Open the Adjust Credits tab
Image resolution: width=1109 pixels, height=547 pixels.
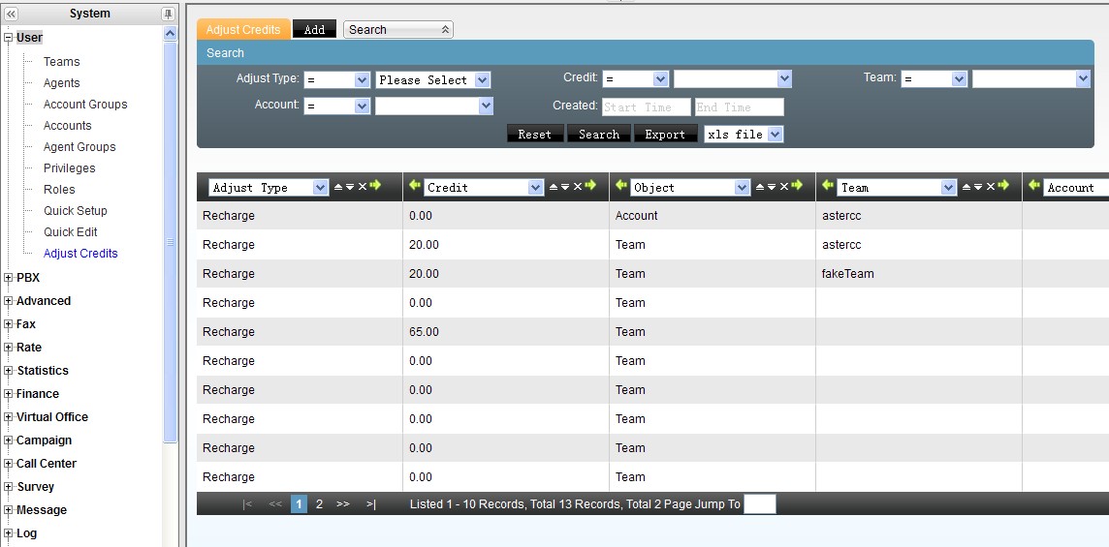(243, 30)
